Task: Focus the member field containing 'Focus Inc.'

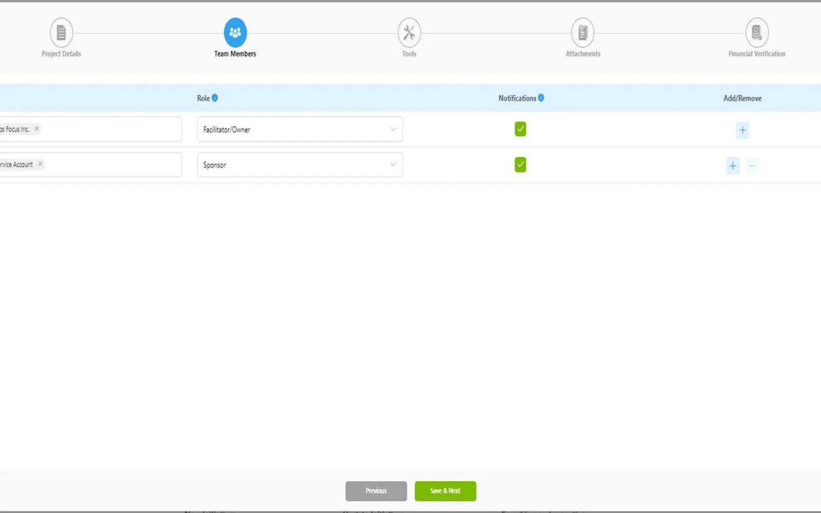Action: 90,129
